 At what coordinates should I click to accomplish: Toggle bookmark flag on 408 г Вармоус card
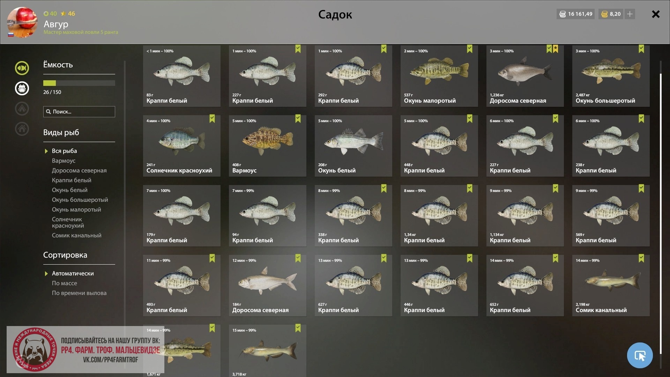click(298, 119)
